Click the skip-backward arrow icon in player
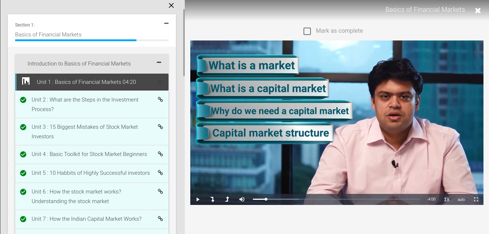Viewport: 489px width, 234px height. (212, 199)
